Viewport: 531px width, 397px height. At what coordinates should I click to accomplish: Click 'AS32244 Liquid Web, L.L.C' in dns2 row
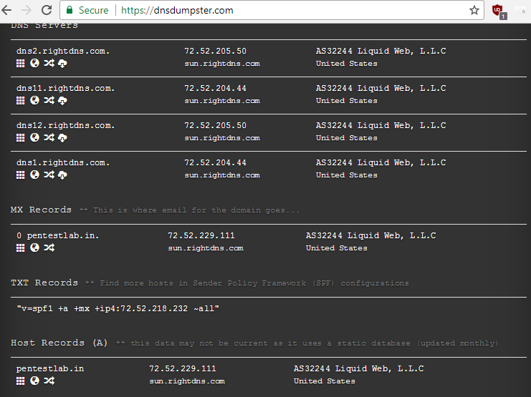(381, 51)
